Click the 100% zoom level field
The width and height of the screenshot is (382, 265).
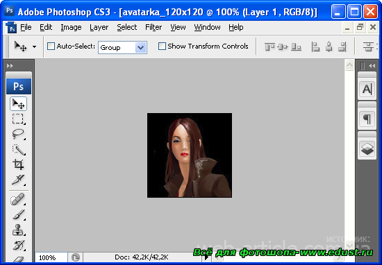[x=51, y=257]
